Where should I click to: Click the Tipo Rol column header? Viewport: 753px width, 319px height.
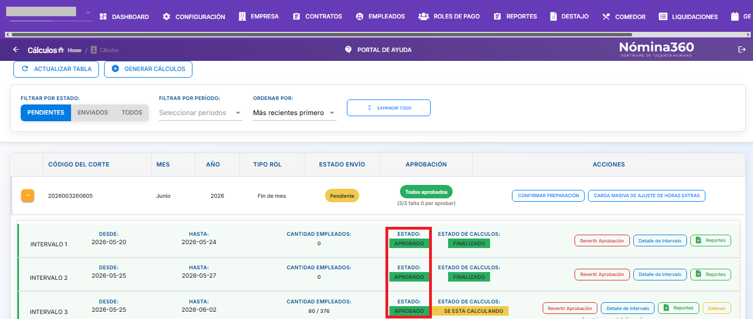(x=268, y=165)
